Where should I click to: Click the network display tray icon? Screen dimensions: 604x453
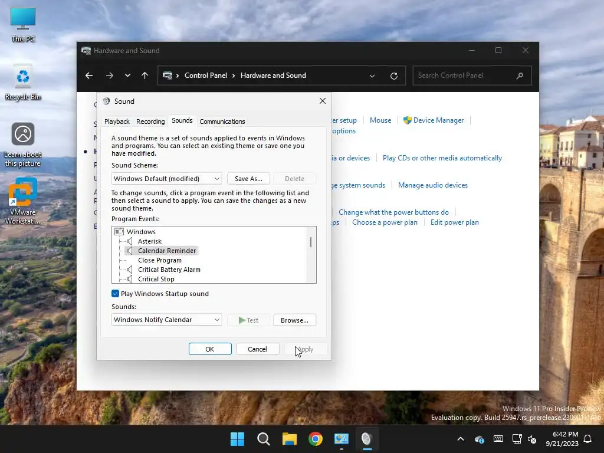pos(517,439)
